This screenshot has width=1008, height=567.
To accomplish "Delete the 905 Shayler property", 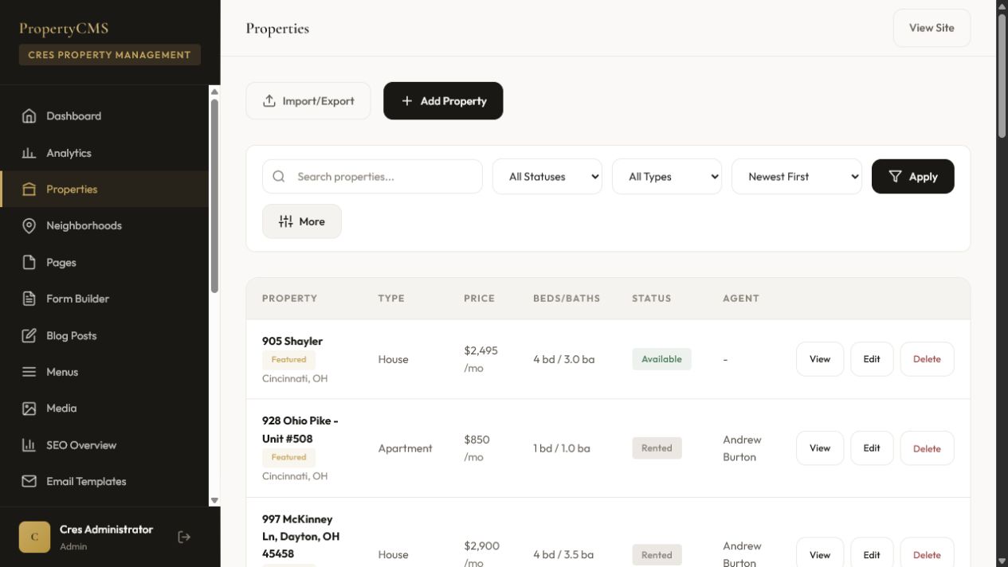I will pos(927,359).
